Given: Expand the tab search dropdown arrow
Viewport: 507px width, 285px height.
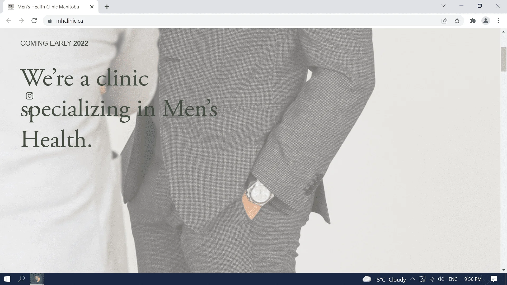Looking at the screenshot, I should point(443,6).
